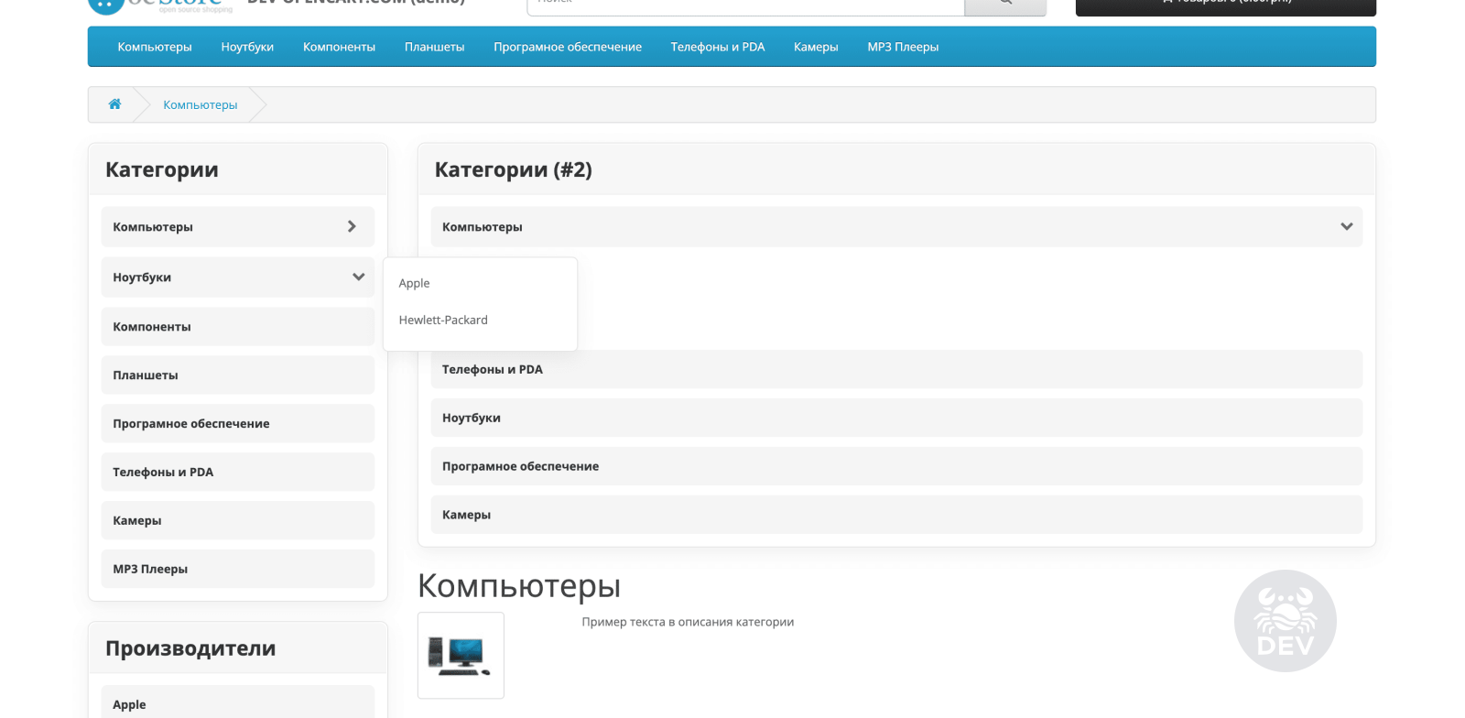1465x718 pixels.
Task: Open Компоненты category in left sidebar
Action: point(237,326)
